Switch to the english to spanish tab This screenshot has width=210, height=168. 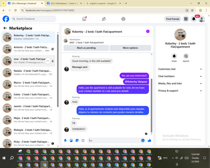103,3
